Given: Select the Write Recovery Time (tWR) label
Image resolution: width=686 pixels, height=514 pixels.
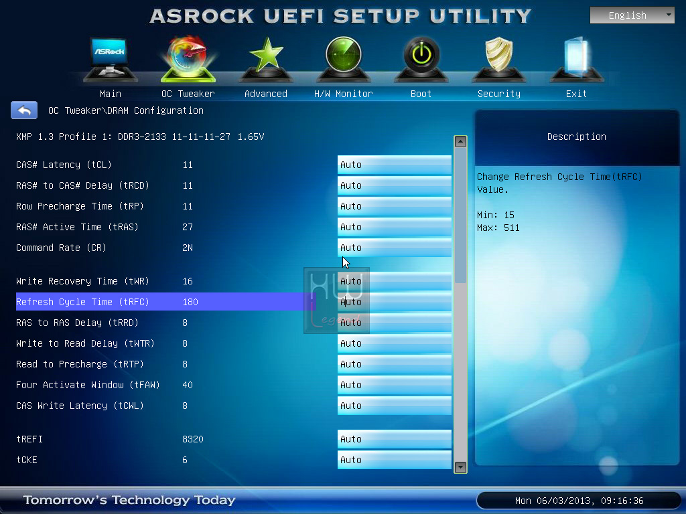Looking at the screenshot, I should click(x=82, y=281).
